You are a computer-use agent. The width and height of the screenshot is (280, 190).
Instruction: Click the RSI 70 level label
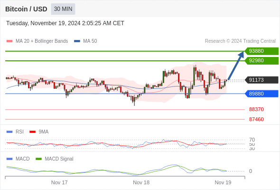click(x=252, y=140)
